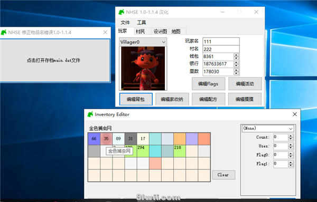Select the salmon slot in the third inventory row

pos(155,163)
